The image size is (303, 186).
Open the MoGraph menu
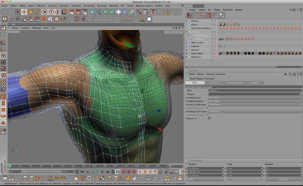tap(114, 6)
